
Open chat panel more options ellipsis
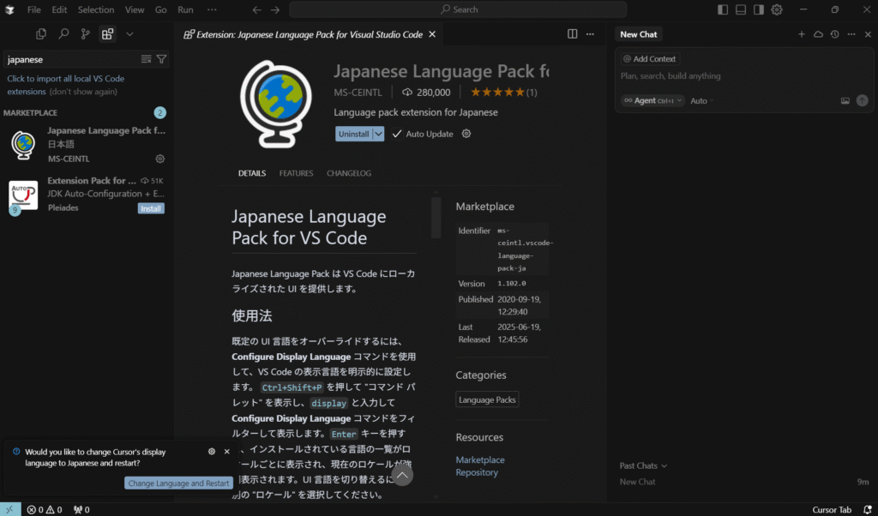coord(851,34)
